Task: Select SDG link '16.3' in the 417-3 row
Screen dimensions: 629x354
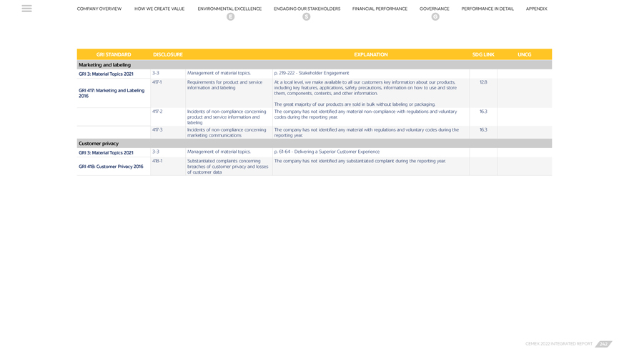Action: point(483,129)
